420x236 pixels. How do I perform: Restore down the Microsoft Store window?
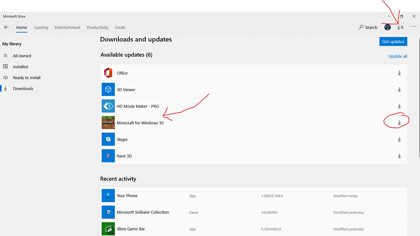(401, 16)
